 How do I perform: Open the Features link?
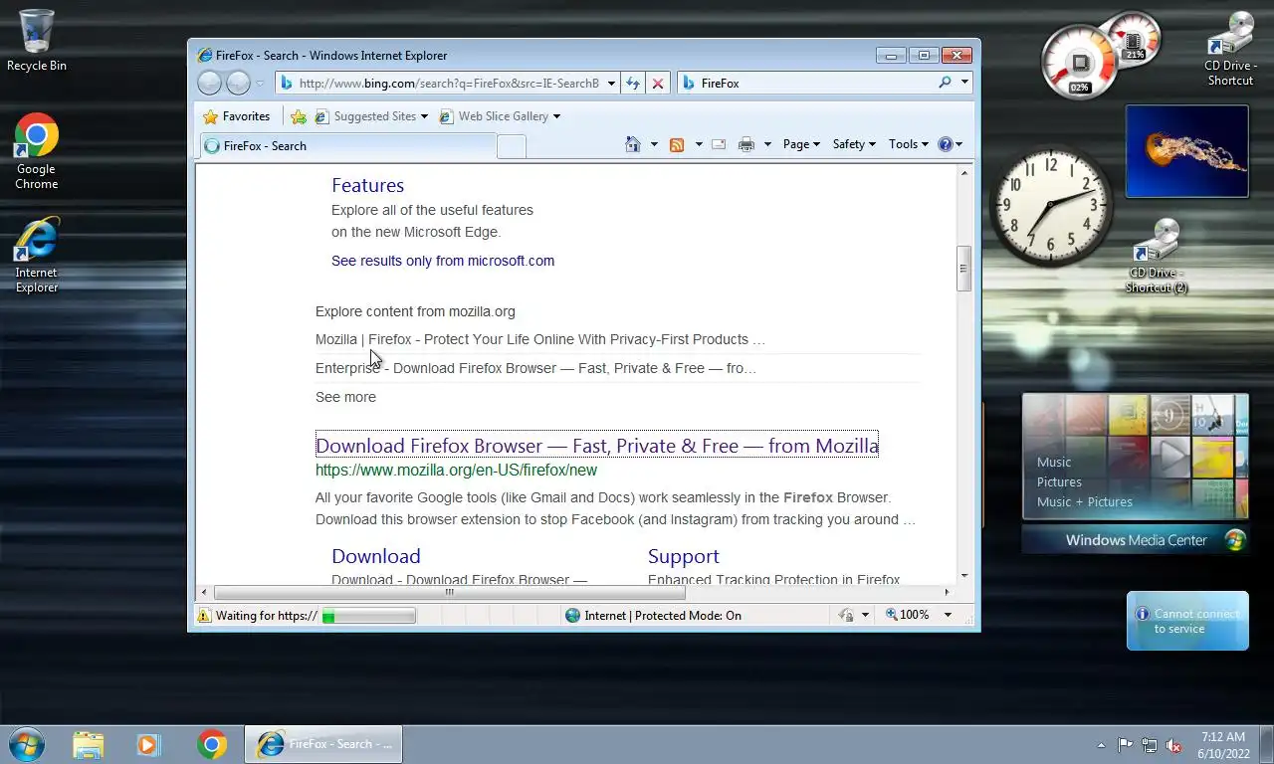[367, 185]
